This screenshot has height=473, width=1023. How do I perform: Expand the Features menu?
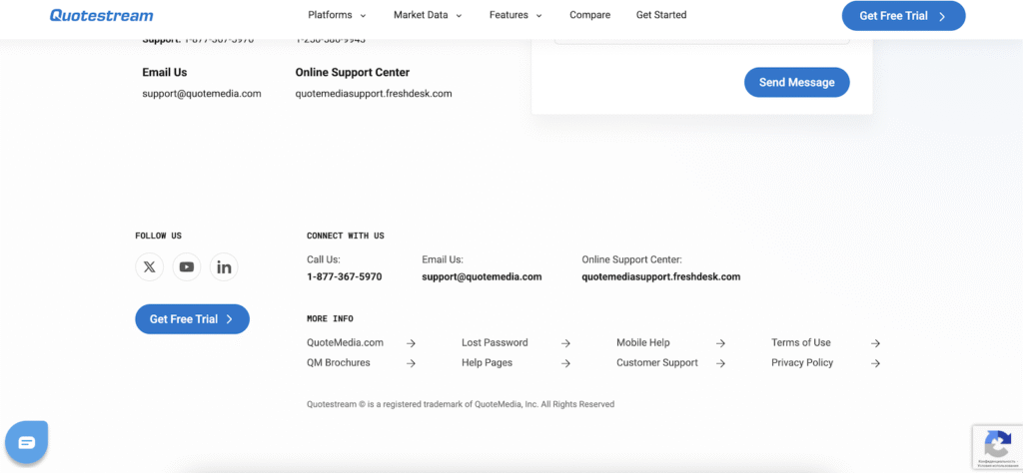[x=515, y=15]
